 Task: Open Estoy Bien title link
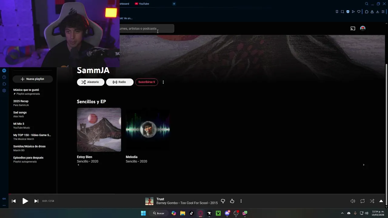85,157
